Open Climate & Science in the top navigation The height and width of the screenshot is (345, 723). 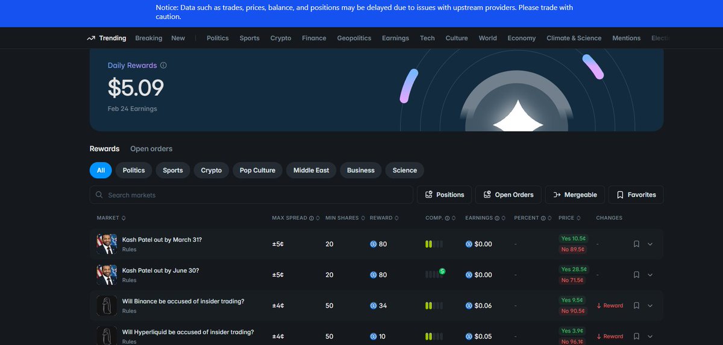(x=574, y=38)
